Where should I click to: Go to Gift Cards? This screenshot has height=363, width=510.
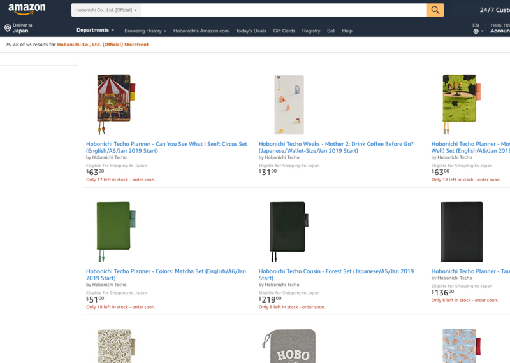(x=284, y=31)
